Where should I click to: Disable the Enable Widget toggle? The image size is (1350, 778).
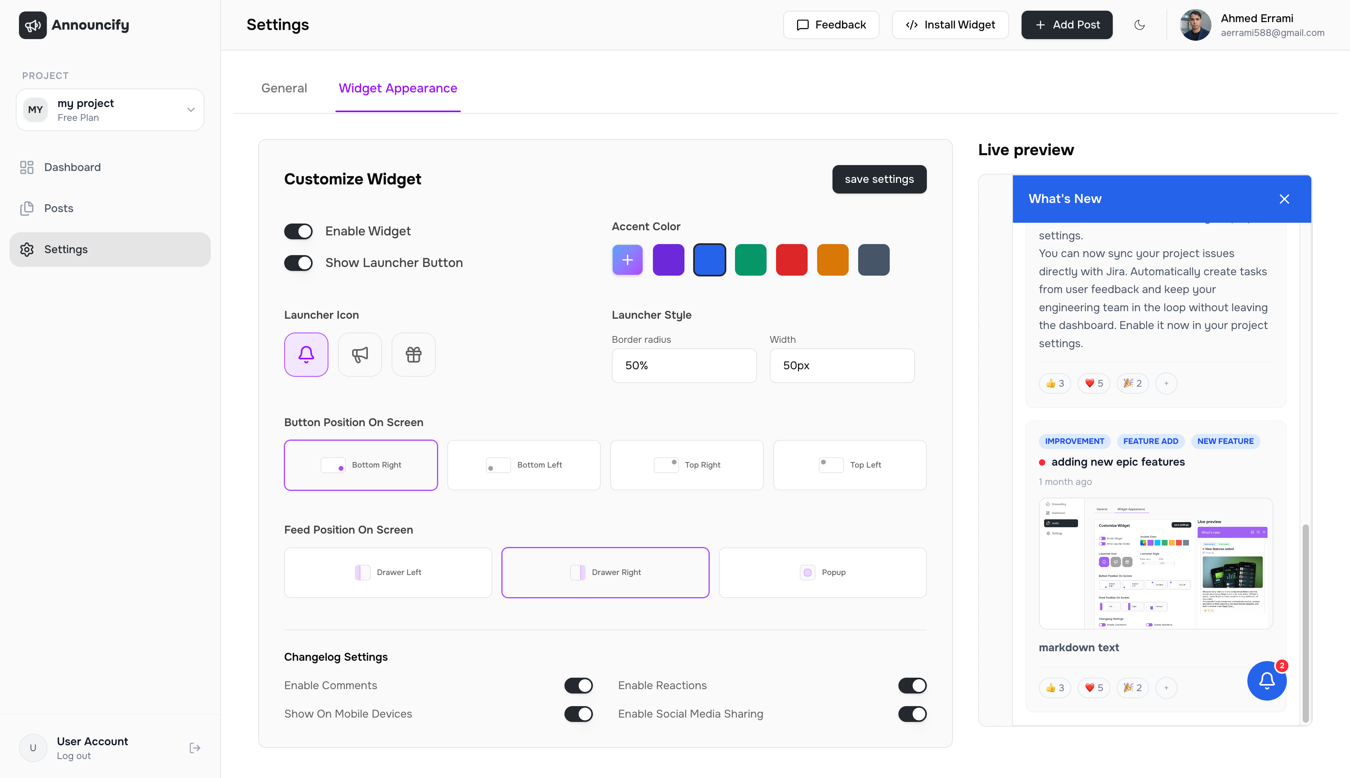pos(298,231)
